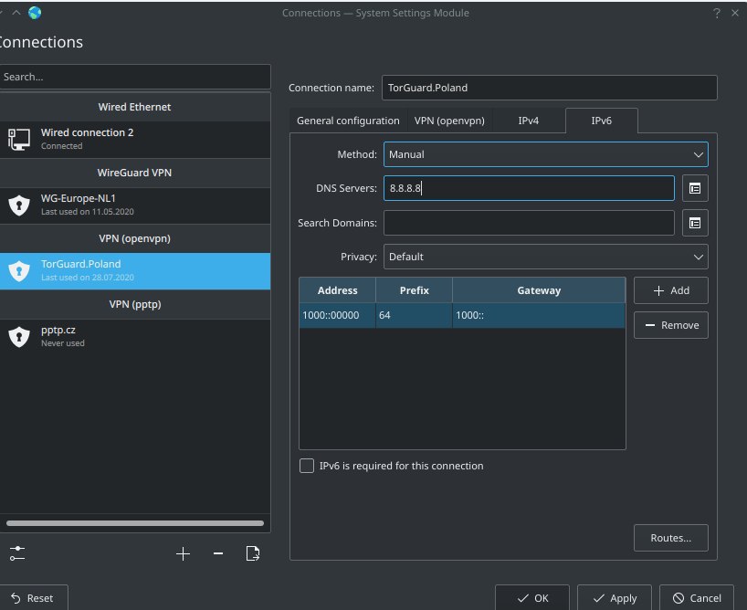This screenshot has width=747, height=610.
Task: Click the OK button
Action: 532,597
